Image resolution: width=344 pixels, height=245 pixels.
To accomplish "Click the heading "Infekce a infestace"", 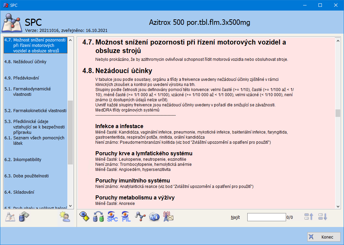I will (x=119, y=126).
